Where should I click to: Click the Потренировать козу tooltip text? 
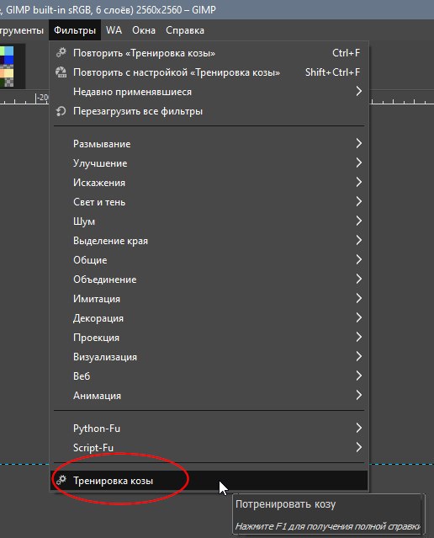[x=286, y=504]
